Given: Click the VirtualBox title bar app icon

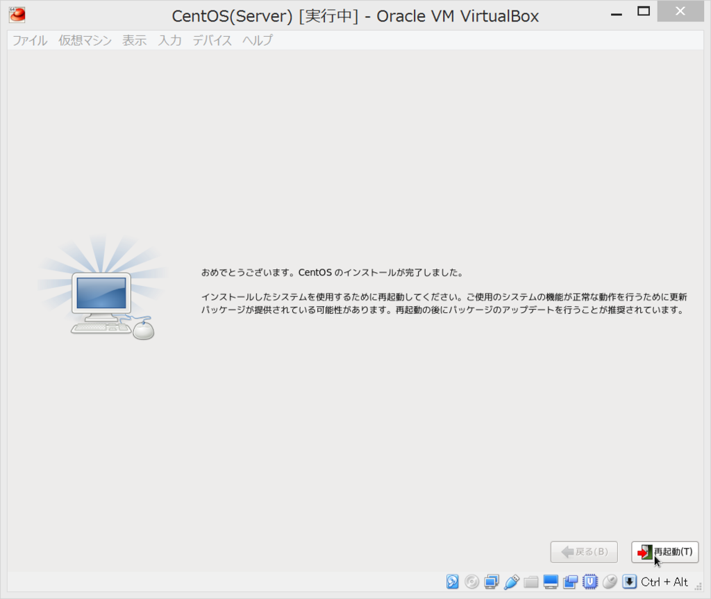Looking at the screenshot, I should point(17,15).
